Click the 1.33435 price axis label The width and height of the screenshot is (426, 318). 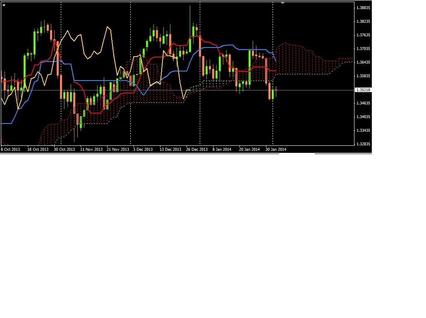tap(363, 131)
